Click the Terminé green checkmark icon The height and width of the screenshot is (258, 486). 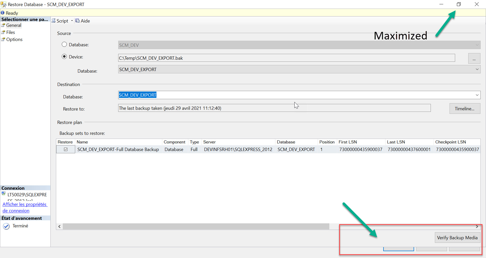[6, 226]
